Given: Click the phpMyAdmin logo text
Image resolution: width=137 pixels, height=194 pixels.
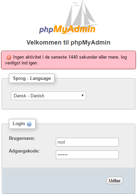Looking at the screenshot, I should [x=67, y=29].
